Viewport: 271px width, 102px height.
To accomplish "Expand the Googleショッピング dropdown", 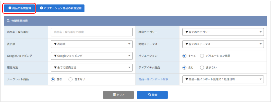I will coord(92,56).
